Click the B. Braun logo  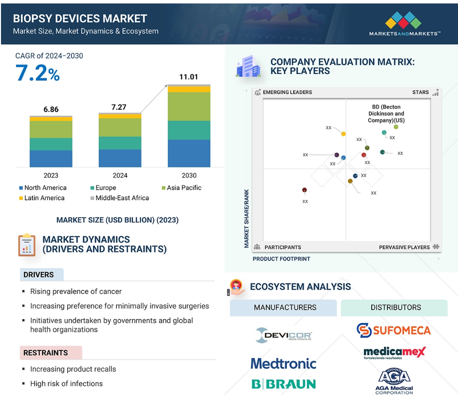pyautogui.click(x=283, y=384)
